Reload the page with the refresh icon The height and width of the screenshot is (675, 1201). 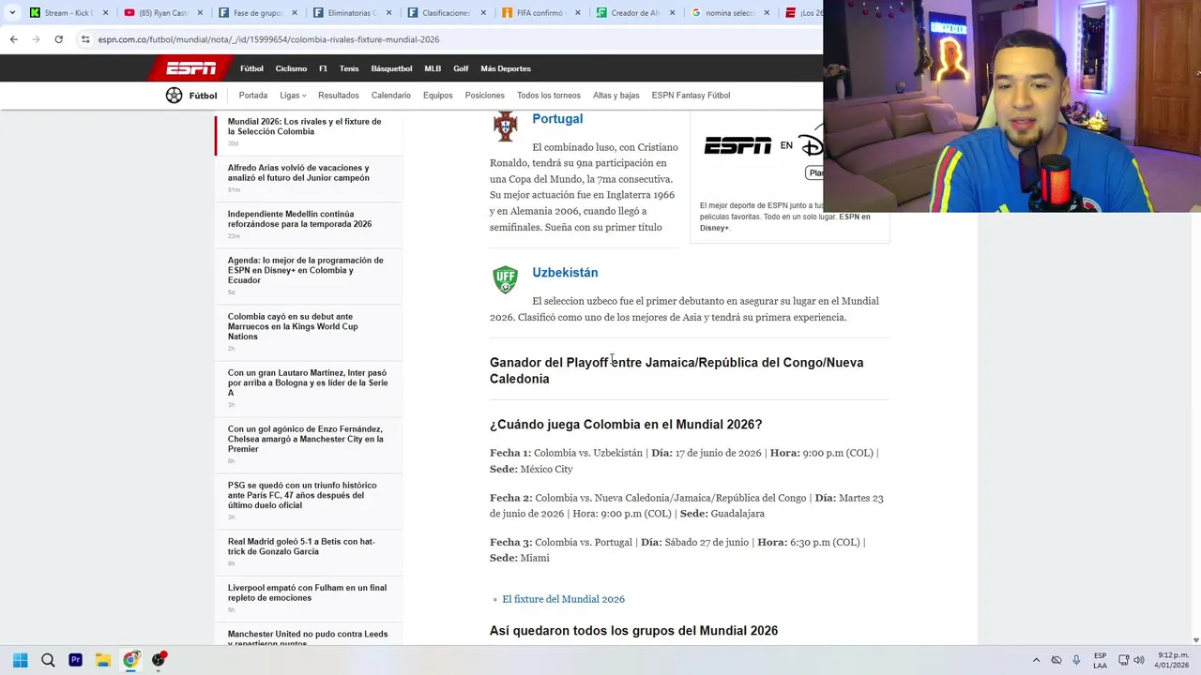coord(58,39)
